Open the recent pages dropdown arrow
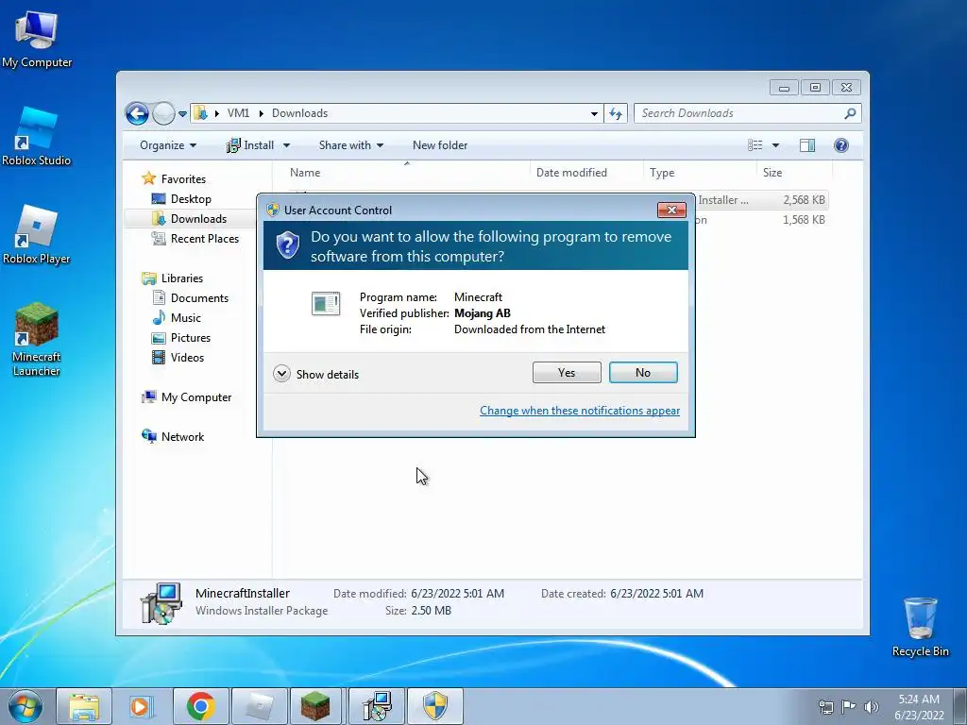 coord(182,114)
